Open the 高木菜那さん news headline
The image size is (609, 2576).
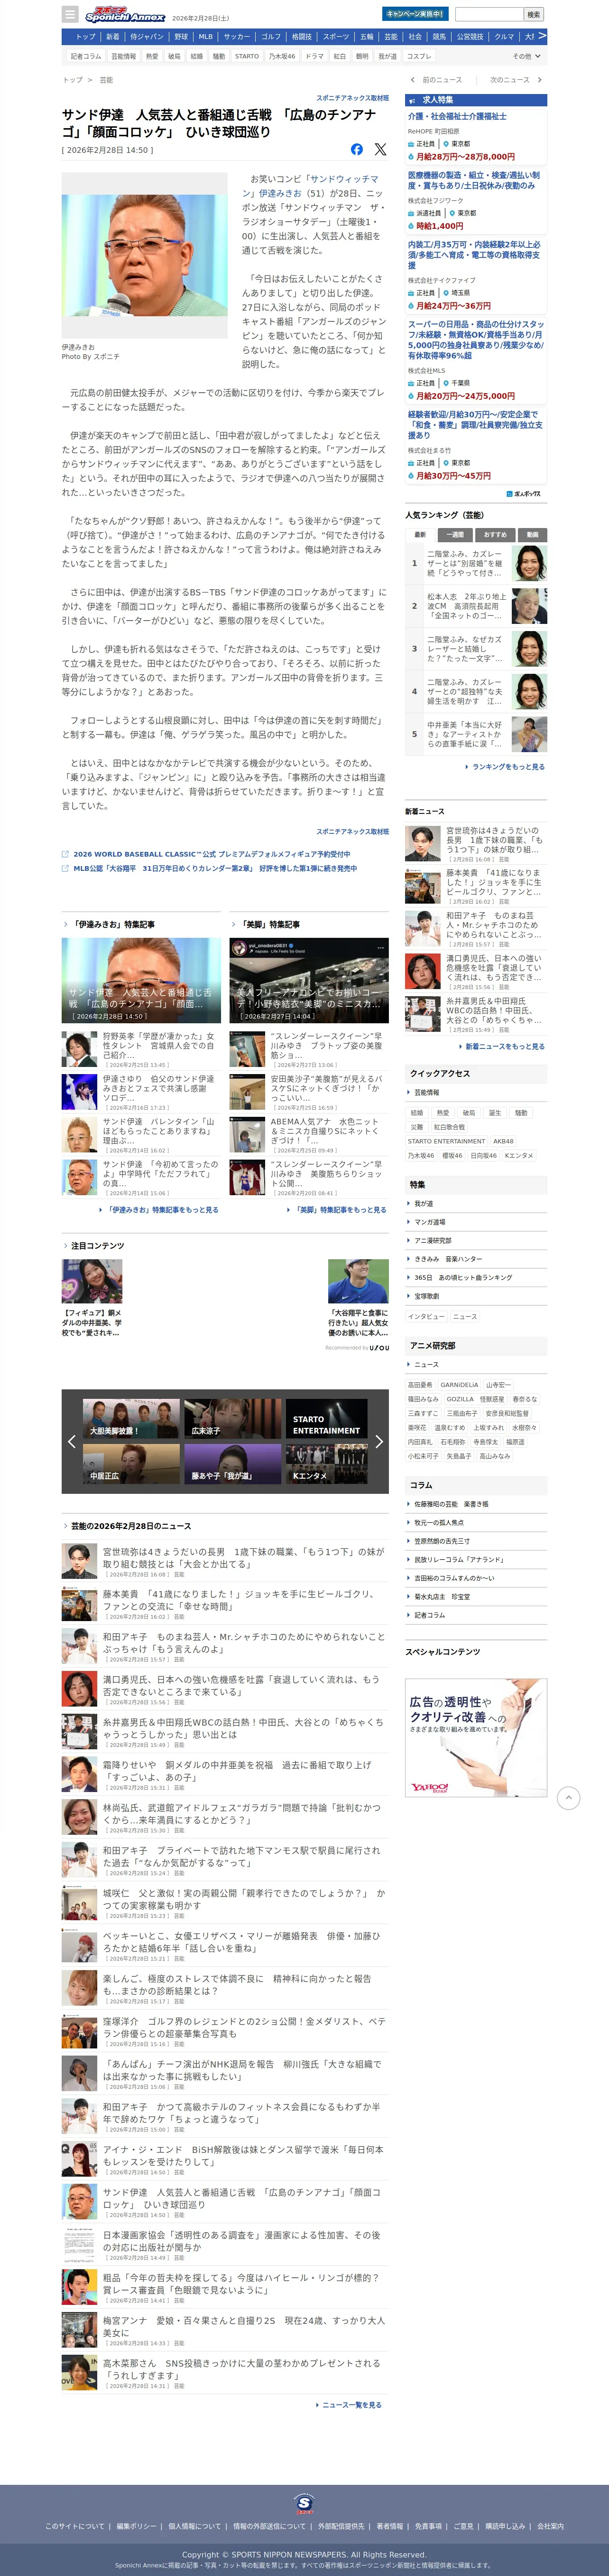coord(241,2369)
